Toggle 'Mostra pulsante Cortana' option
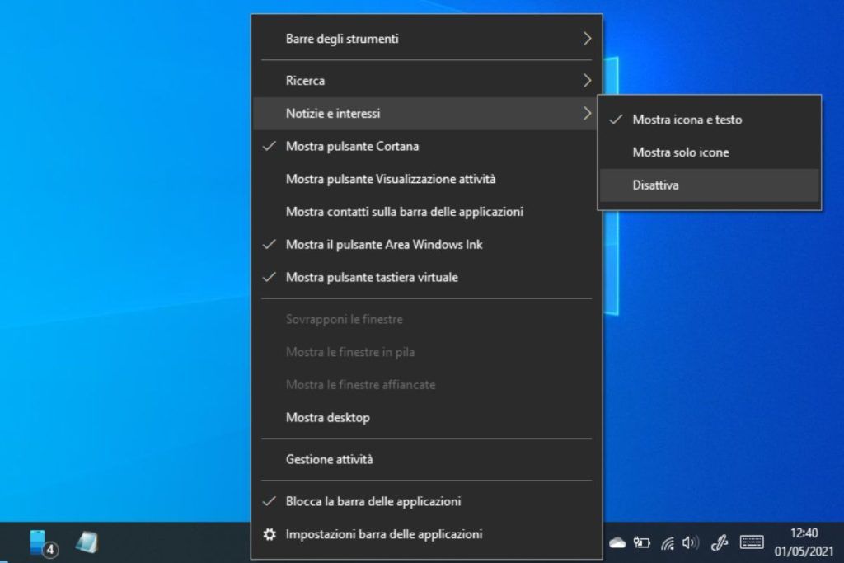 (x=352, y=146)
